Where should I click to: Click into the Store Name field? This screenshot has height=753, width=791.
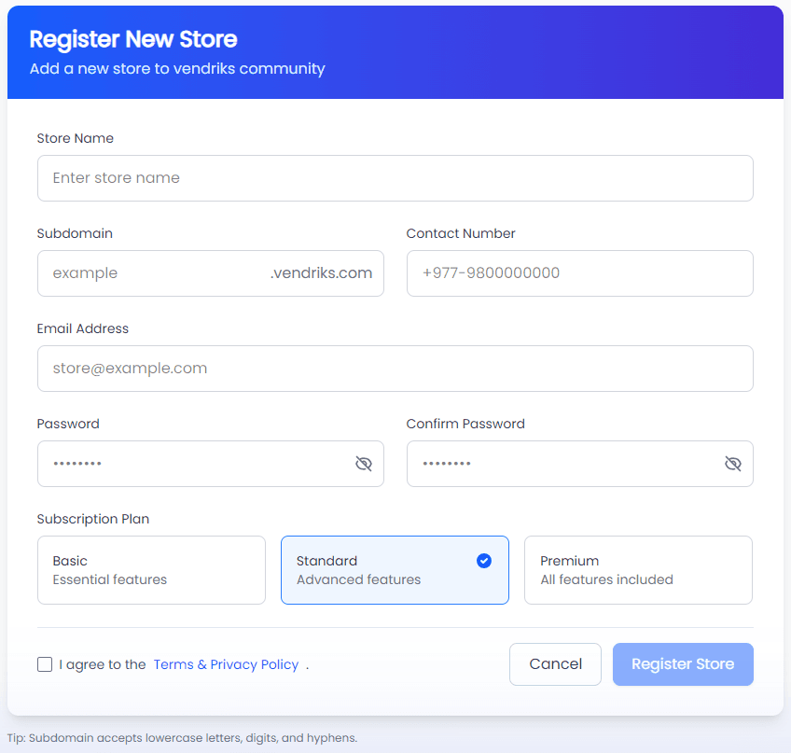tap(395, 178)
